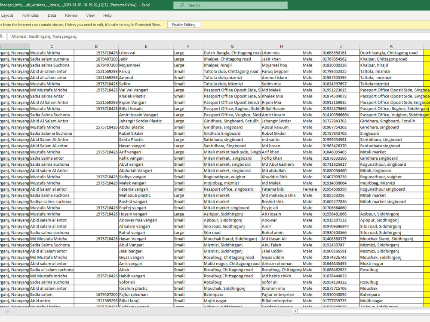The height and width of the screenshot is (322, 430).
Task: Select column H header
Action: [x=281, y=46]
